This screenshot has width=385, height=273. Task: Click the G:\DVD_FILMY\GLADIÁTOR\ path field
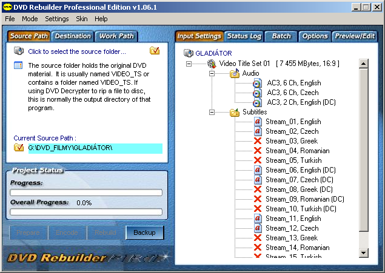pyautogui.click(x=95, y=148)
